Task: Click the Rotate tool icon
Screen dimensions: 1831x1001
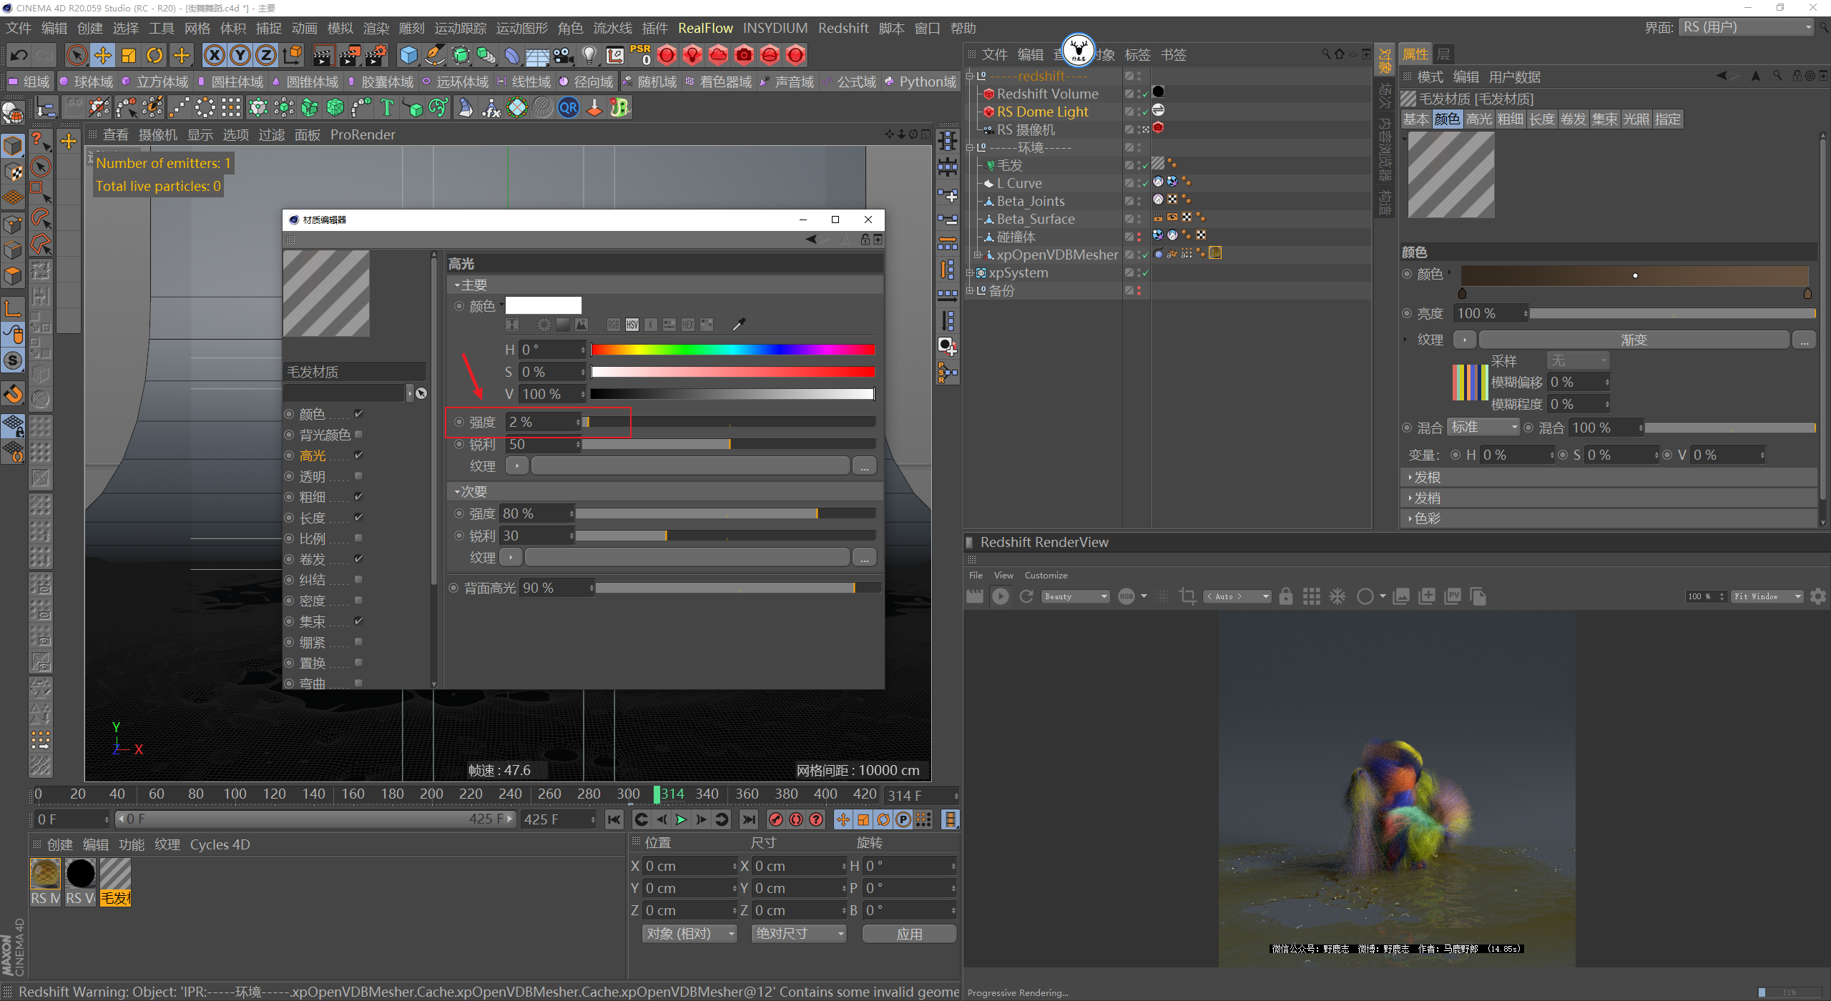Action: tap(154, 55)
